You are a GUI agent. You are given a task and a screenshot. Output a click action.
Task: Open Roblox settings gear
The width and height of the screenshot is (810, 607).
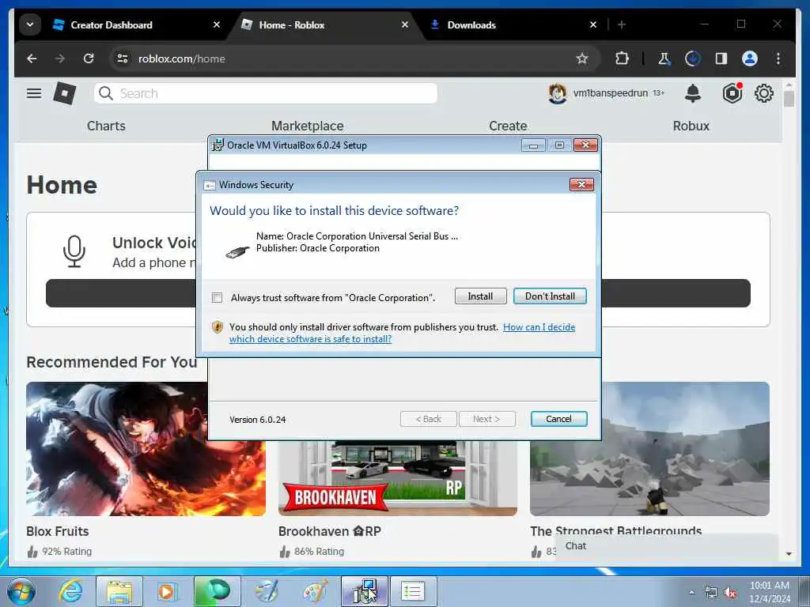[763, 93]
